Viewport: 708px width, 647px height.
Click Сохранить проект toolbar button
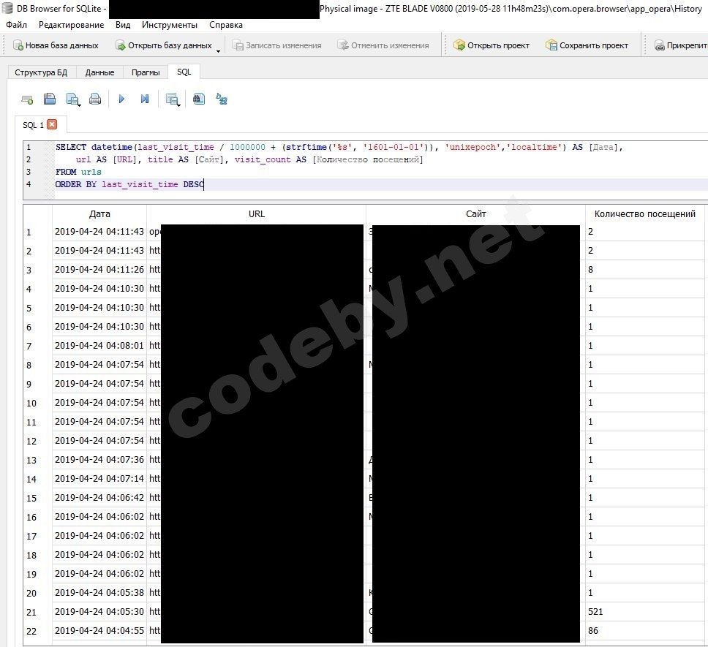[x=587, y=45]
